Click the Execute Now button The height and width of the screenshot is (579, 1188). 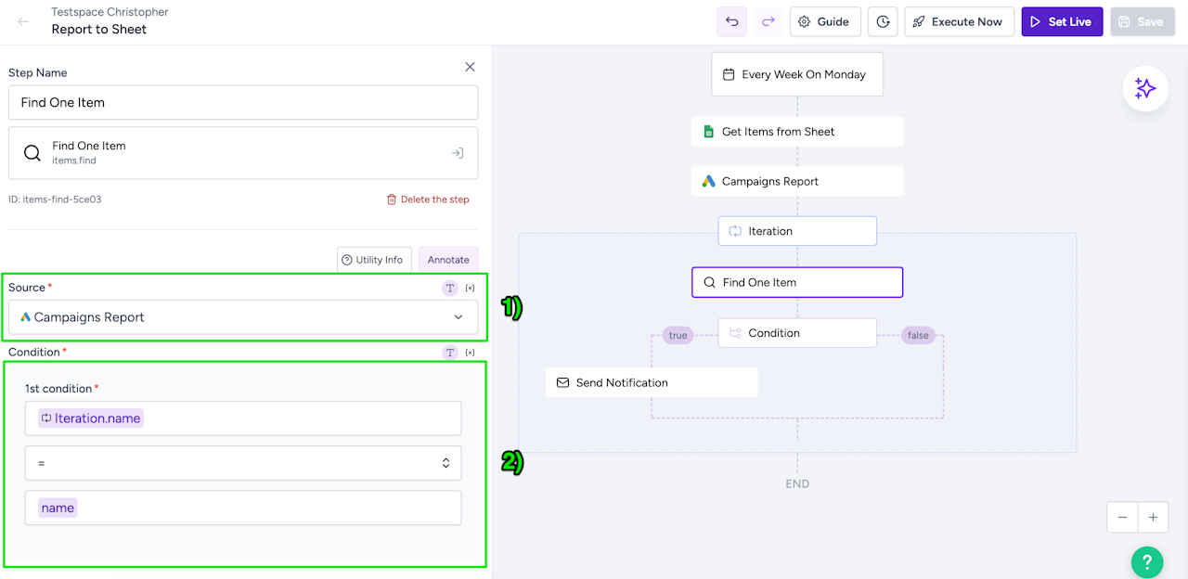959,21
